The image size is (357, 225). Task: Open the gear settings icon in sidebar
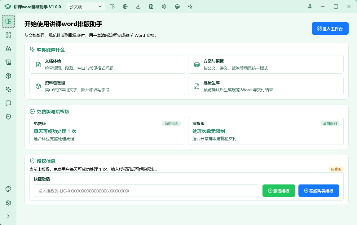point(8,203)
